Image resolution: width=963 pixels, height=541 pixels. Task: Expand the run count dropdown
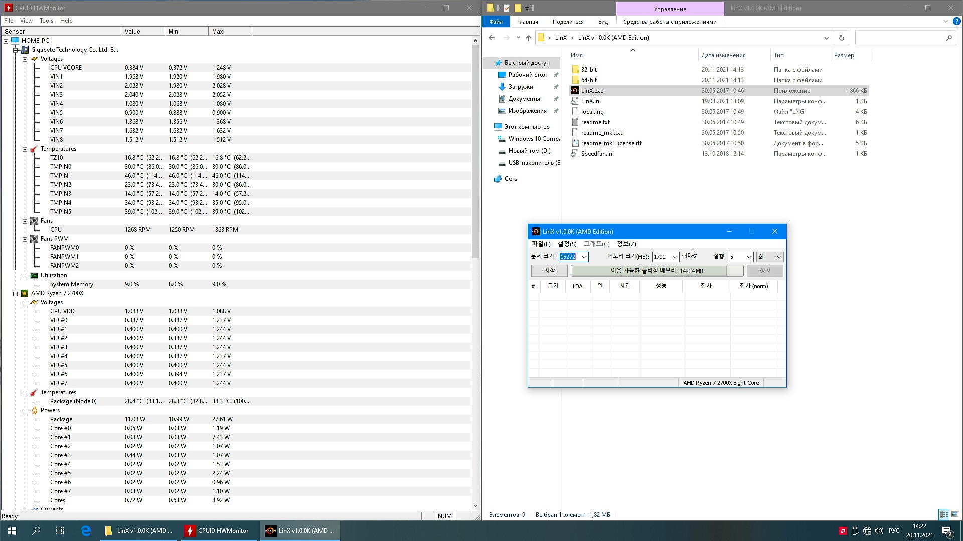pos(749,257)
